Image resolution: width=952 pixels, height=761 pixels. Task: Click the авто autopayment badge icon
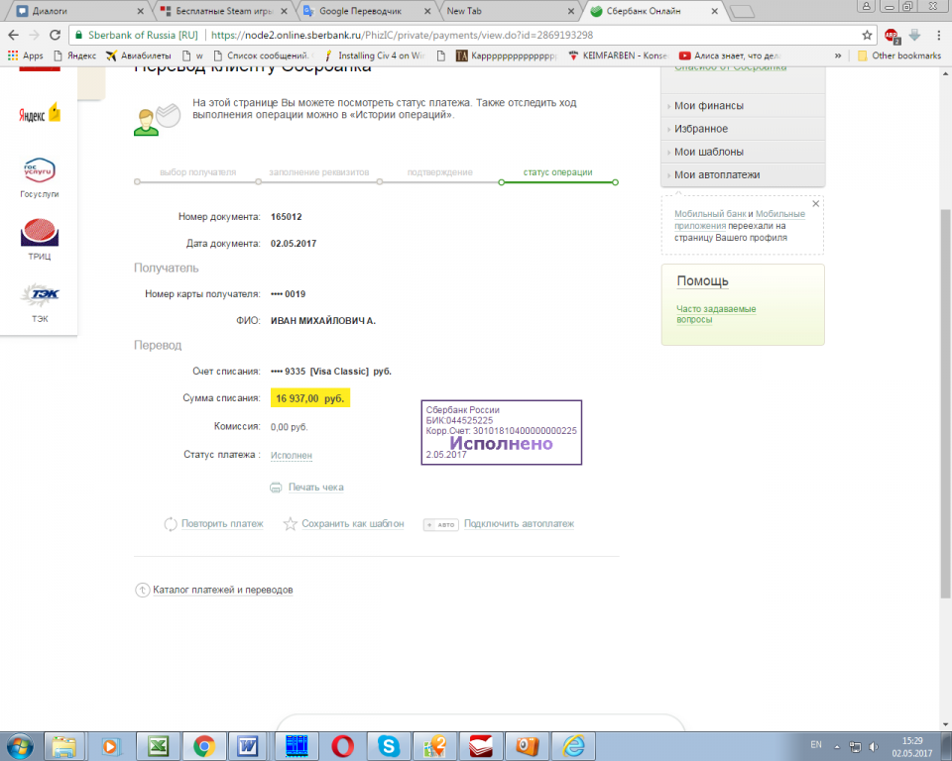click(440, 524)
